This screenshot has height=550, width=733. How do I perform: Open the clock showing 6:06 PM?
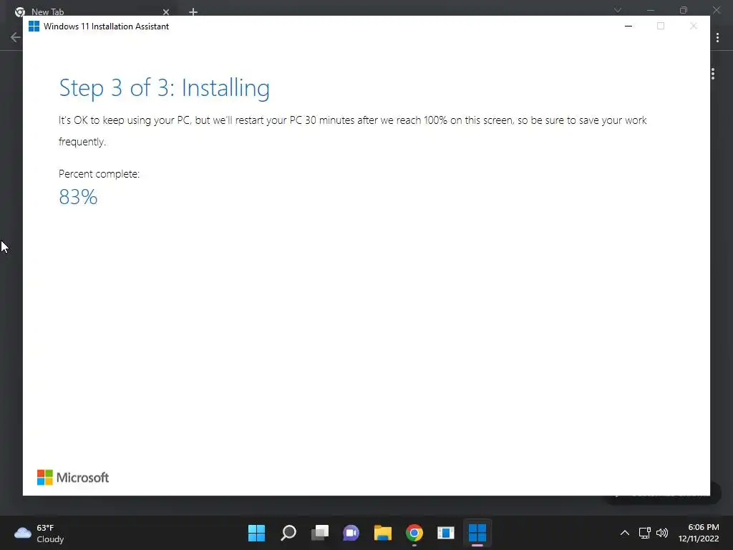699,533
